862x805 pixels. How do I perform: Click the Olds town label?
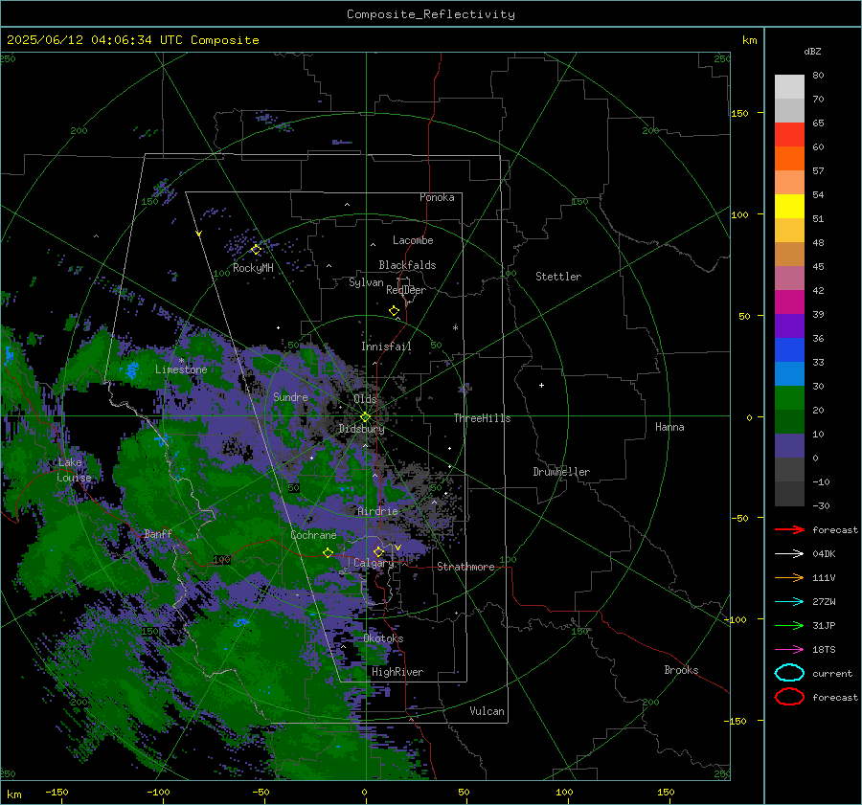365,399
